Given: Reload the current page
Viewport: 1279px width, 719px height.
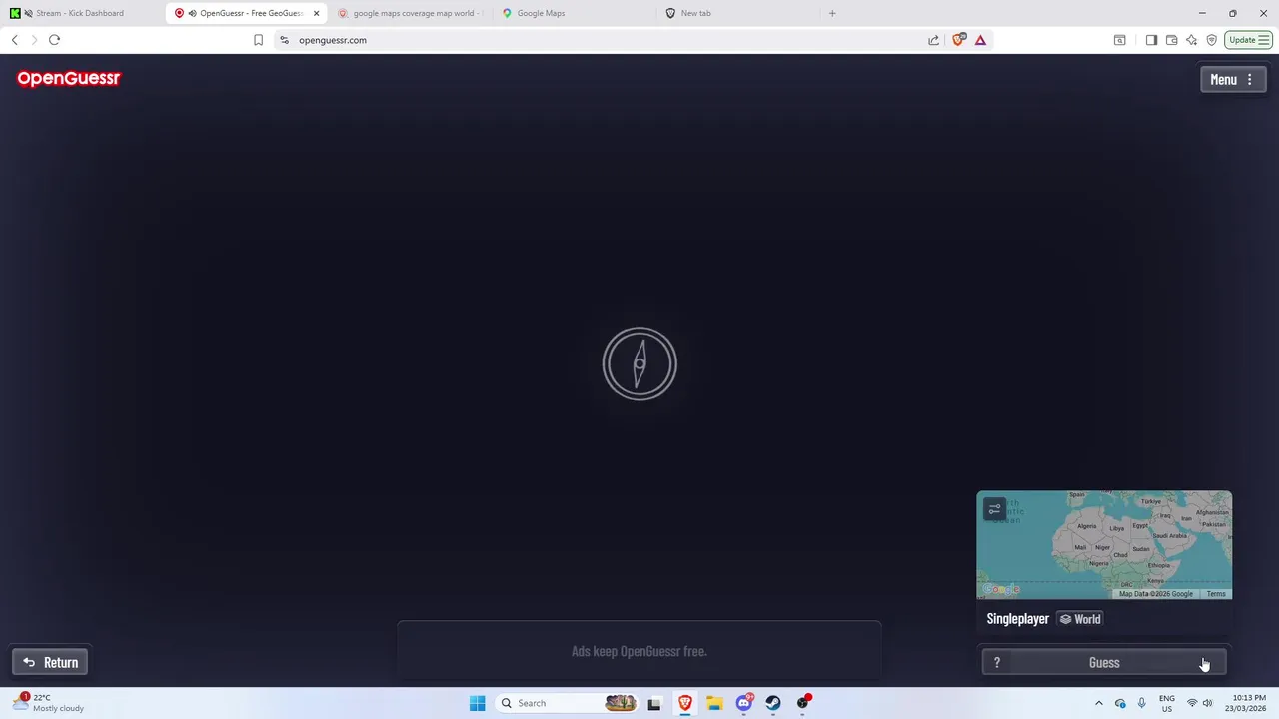Looking at the screenshot, I should coord(54,40).
